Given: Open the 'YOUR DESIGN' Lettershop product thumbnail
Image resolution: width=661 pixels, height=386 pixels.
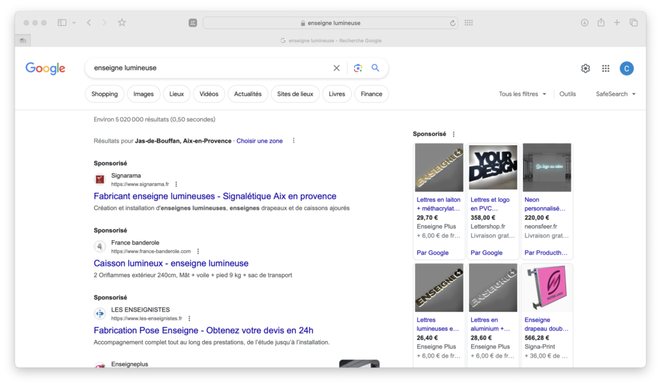Looking at the screenshot, I should [x=493, y=168].
